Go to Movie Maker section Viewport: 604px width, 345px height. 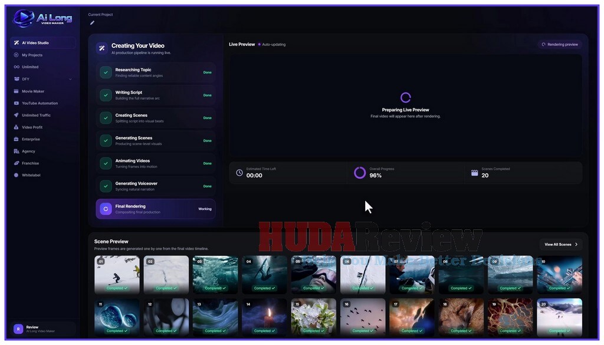(42, 91)
